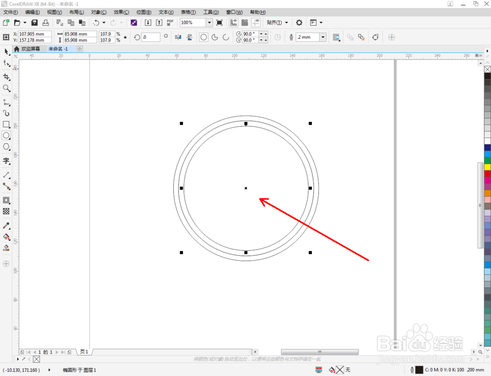The image size is (491, 376).
Task: Click the Publish to PDF icon
Action: pos(170,23)
